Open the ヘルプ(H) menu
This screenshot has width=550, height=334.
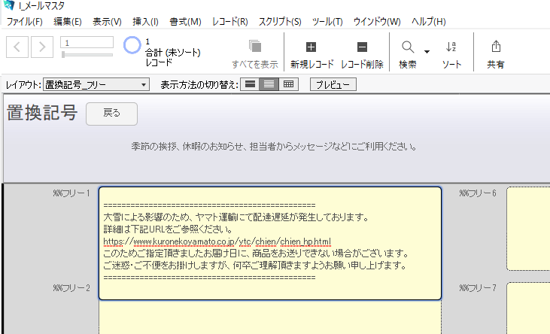pyautogui.click(x=428, y=22)
